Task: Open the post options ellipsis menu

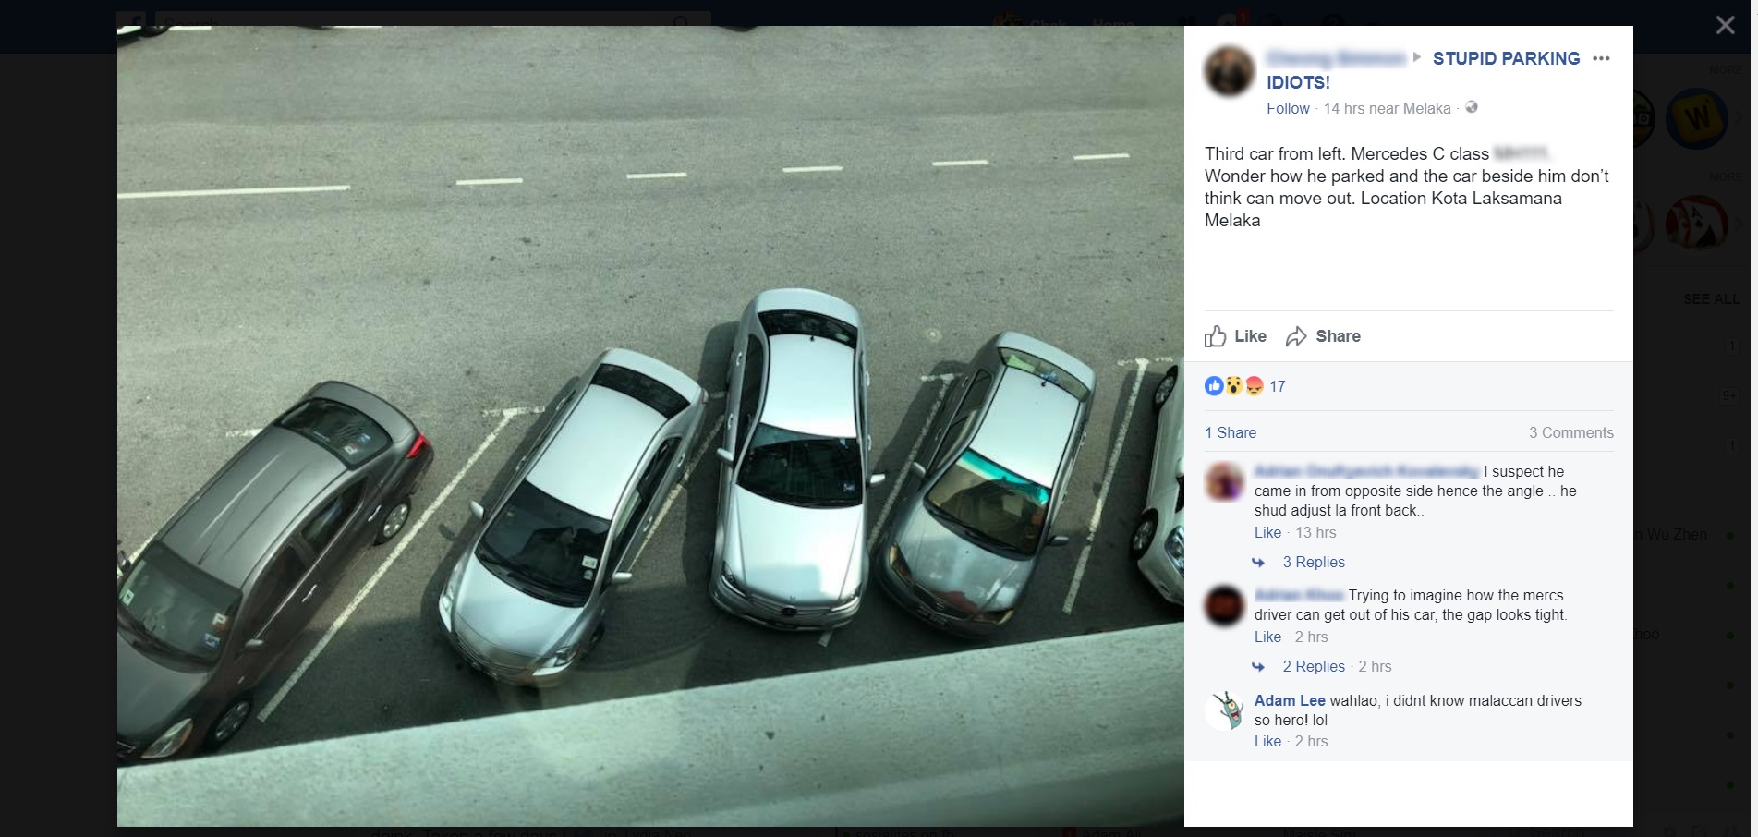Action: (1603, 57)
